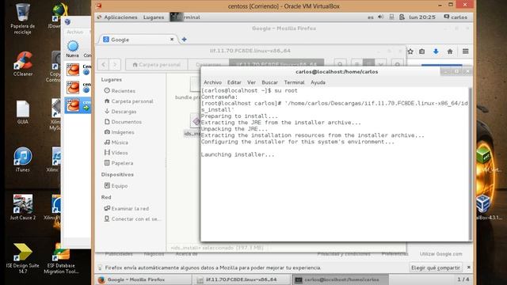Image resolution: width=507 pixels, height=285 pixels.
Task: Select the Google tab in Firefox
Action: pos(138,40)
